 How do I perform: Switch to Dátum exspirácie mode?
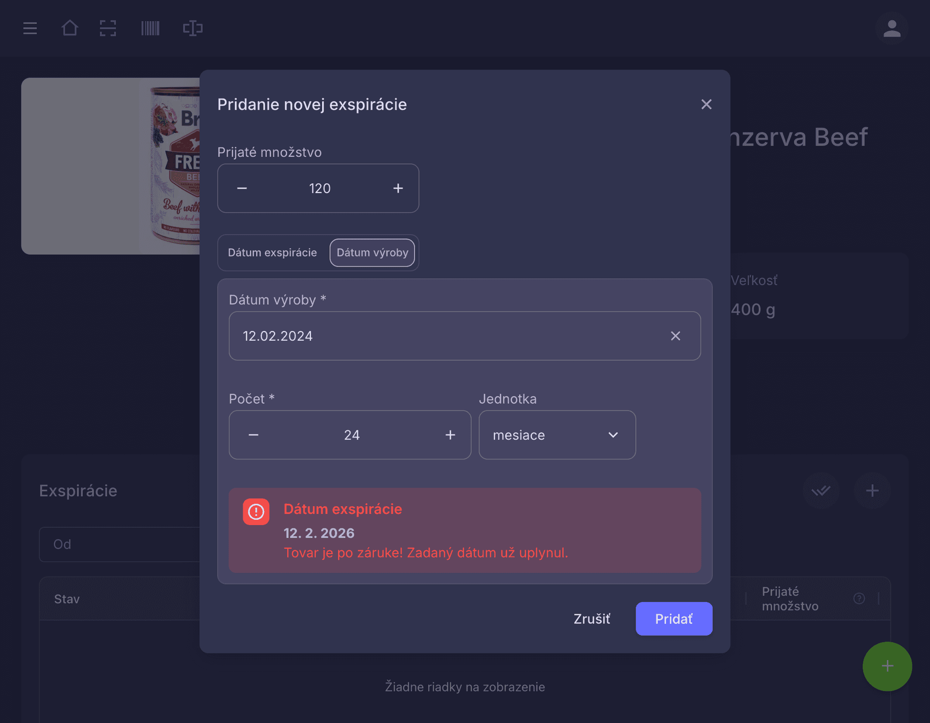tap(272, 253)
